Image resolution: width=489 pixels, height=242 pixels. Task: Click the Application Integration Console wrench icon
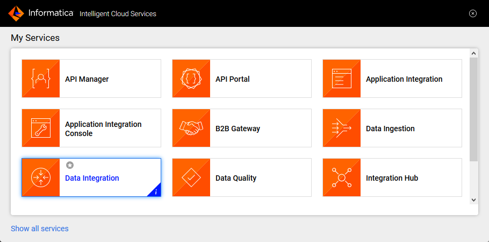41,129
